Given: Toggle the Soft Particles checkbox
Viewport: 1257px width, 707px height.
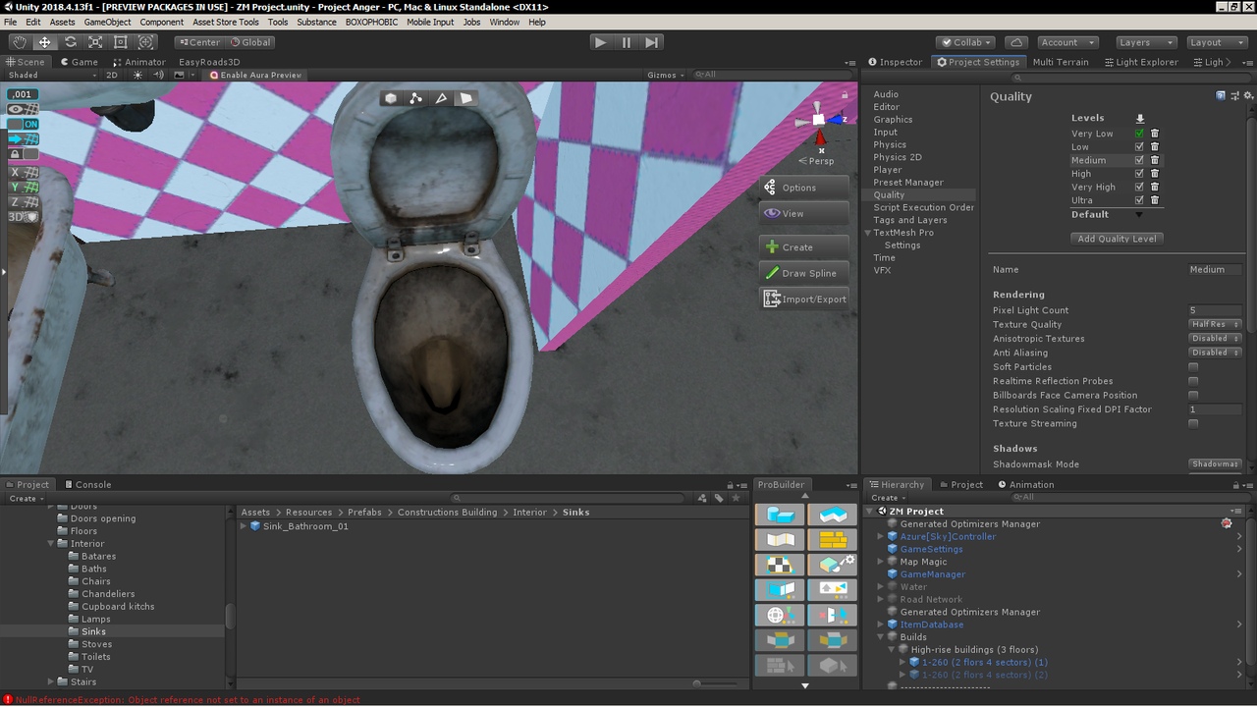Looking at the screenshot, I should [1193, 367].
